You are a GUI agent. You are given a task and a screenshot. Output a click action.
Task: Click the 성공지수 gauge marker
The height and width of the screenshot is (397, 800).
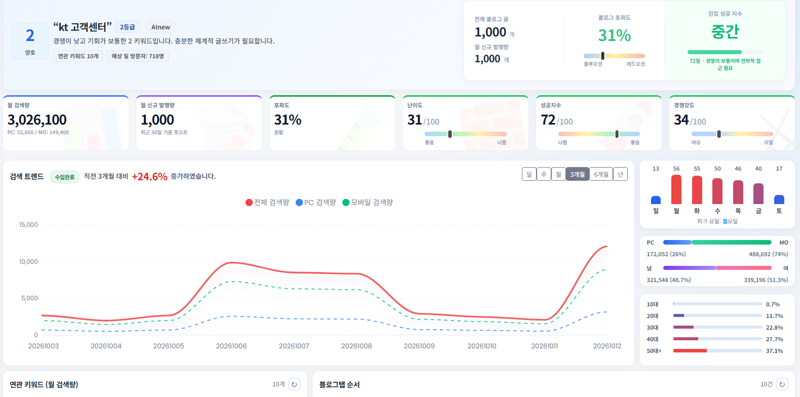point(617,134)
